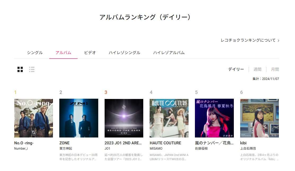
Task: Switch to grid view layout icon
Action: [x=20, y=69]
